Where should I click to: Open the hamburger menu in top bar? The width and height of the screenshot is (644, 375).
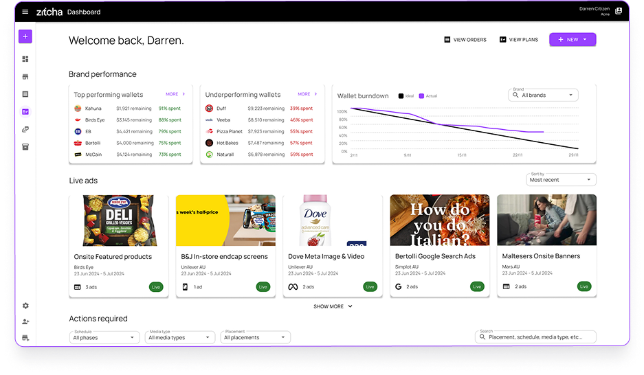(25, 12)
